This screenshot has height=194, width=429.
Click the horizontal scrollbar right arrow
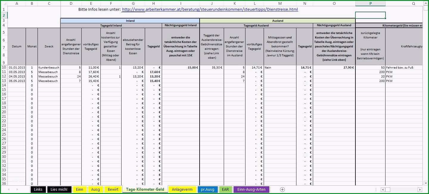420,190
